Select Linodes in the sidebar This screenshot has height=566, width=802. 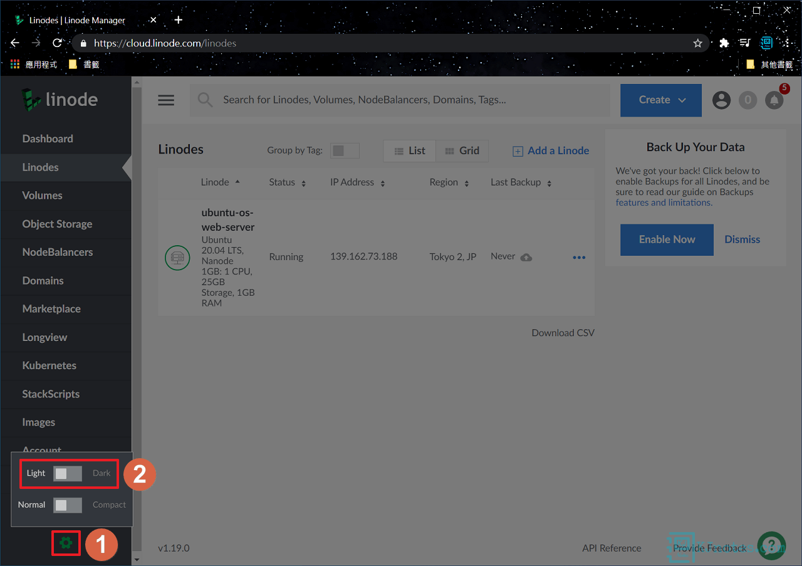(66, 167)
